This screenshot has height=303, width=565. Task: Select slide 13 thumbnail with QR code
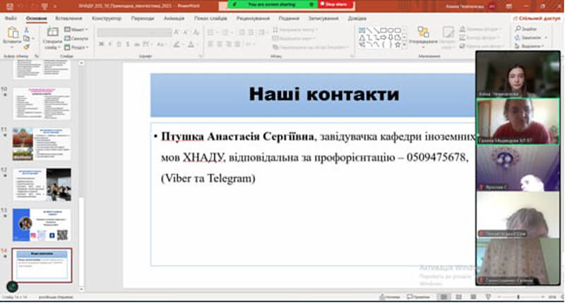coord(42,225)
